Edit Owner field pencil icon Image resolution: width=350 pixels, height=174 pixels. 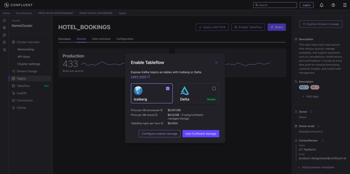coord(311,111)
